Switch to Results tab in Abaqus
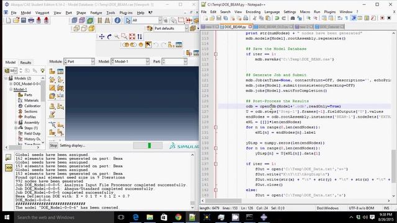 click(25, 63)
